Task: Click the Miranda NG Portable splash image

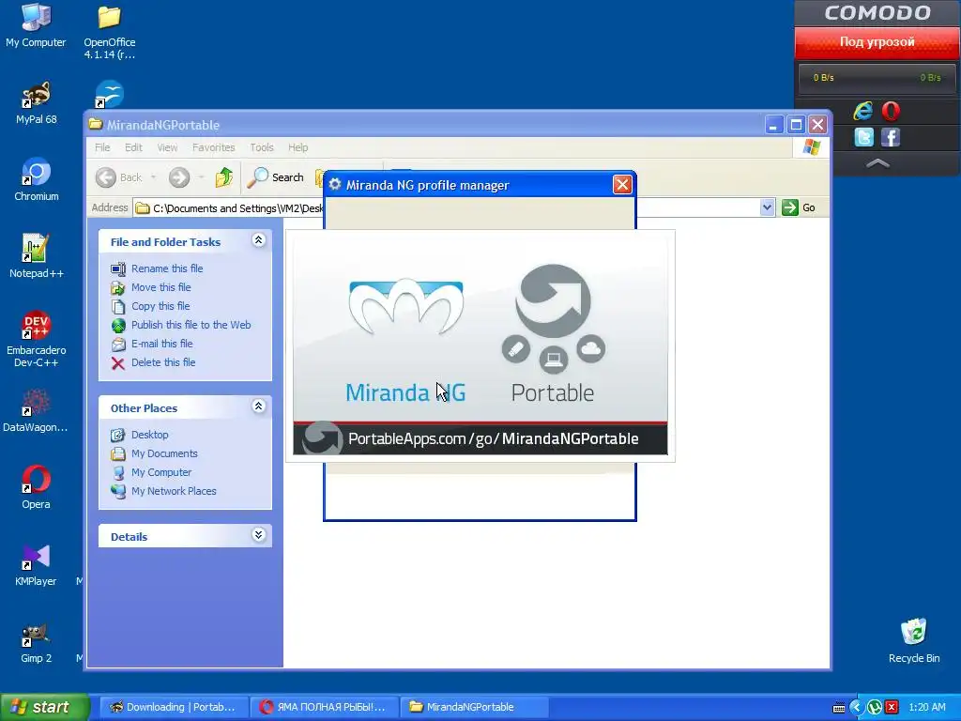Action: point(480,345)
